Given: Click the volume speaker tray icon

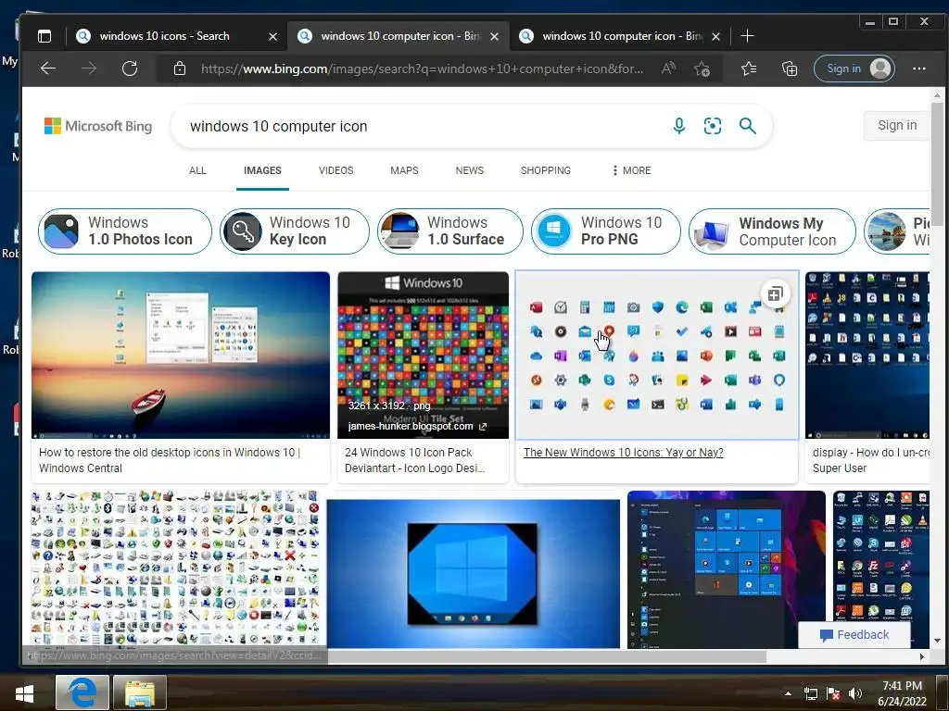Looking at the screenshot, I should (855, 693).
